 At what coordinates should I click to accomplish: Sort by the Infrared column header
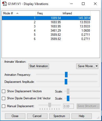click(x=76, y=13)
